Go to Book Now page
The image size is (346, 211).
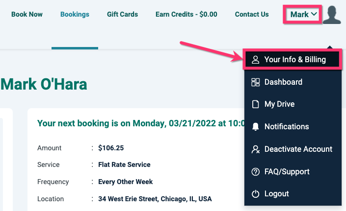(x=27, y=14)
